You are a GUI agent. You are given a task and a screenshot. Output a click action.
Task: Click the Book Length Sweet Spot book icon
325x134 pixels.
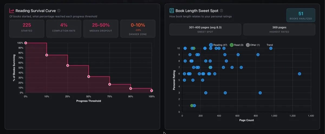[x=172, y=11]
